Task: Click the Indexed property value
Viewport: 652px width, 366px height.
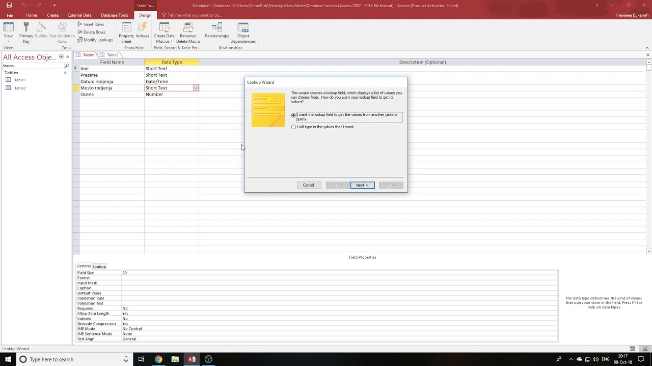Action: pos(340,319)
